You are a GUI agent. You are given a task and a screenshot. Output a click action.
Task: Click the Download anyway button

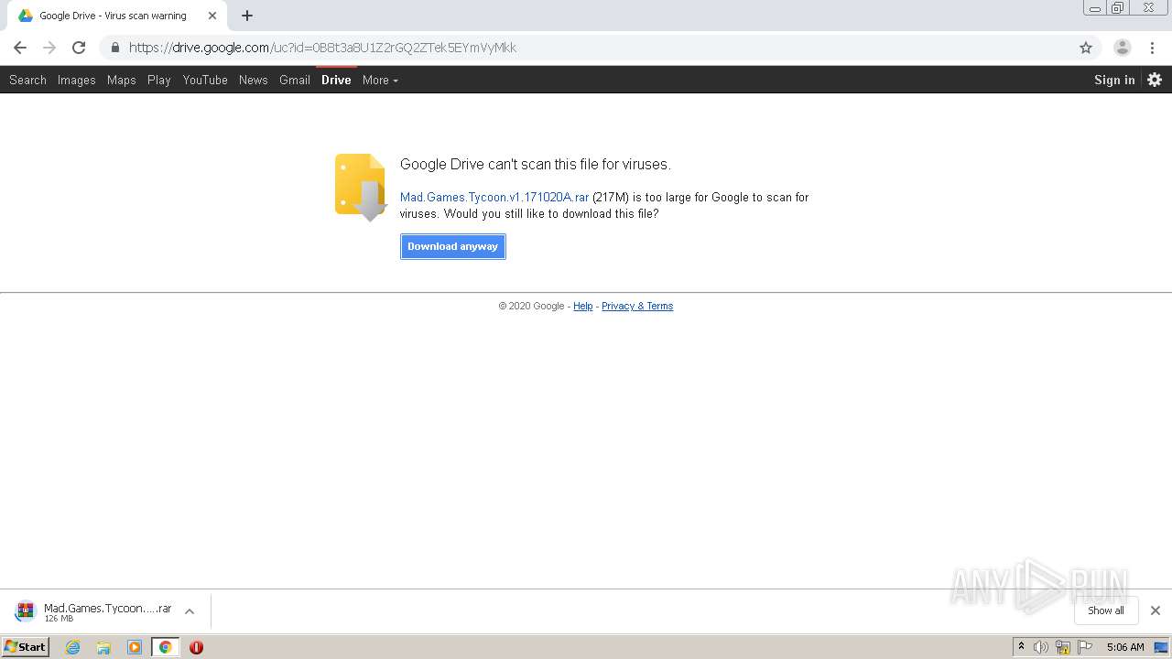453,246
